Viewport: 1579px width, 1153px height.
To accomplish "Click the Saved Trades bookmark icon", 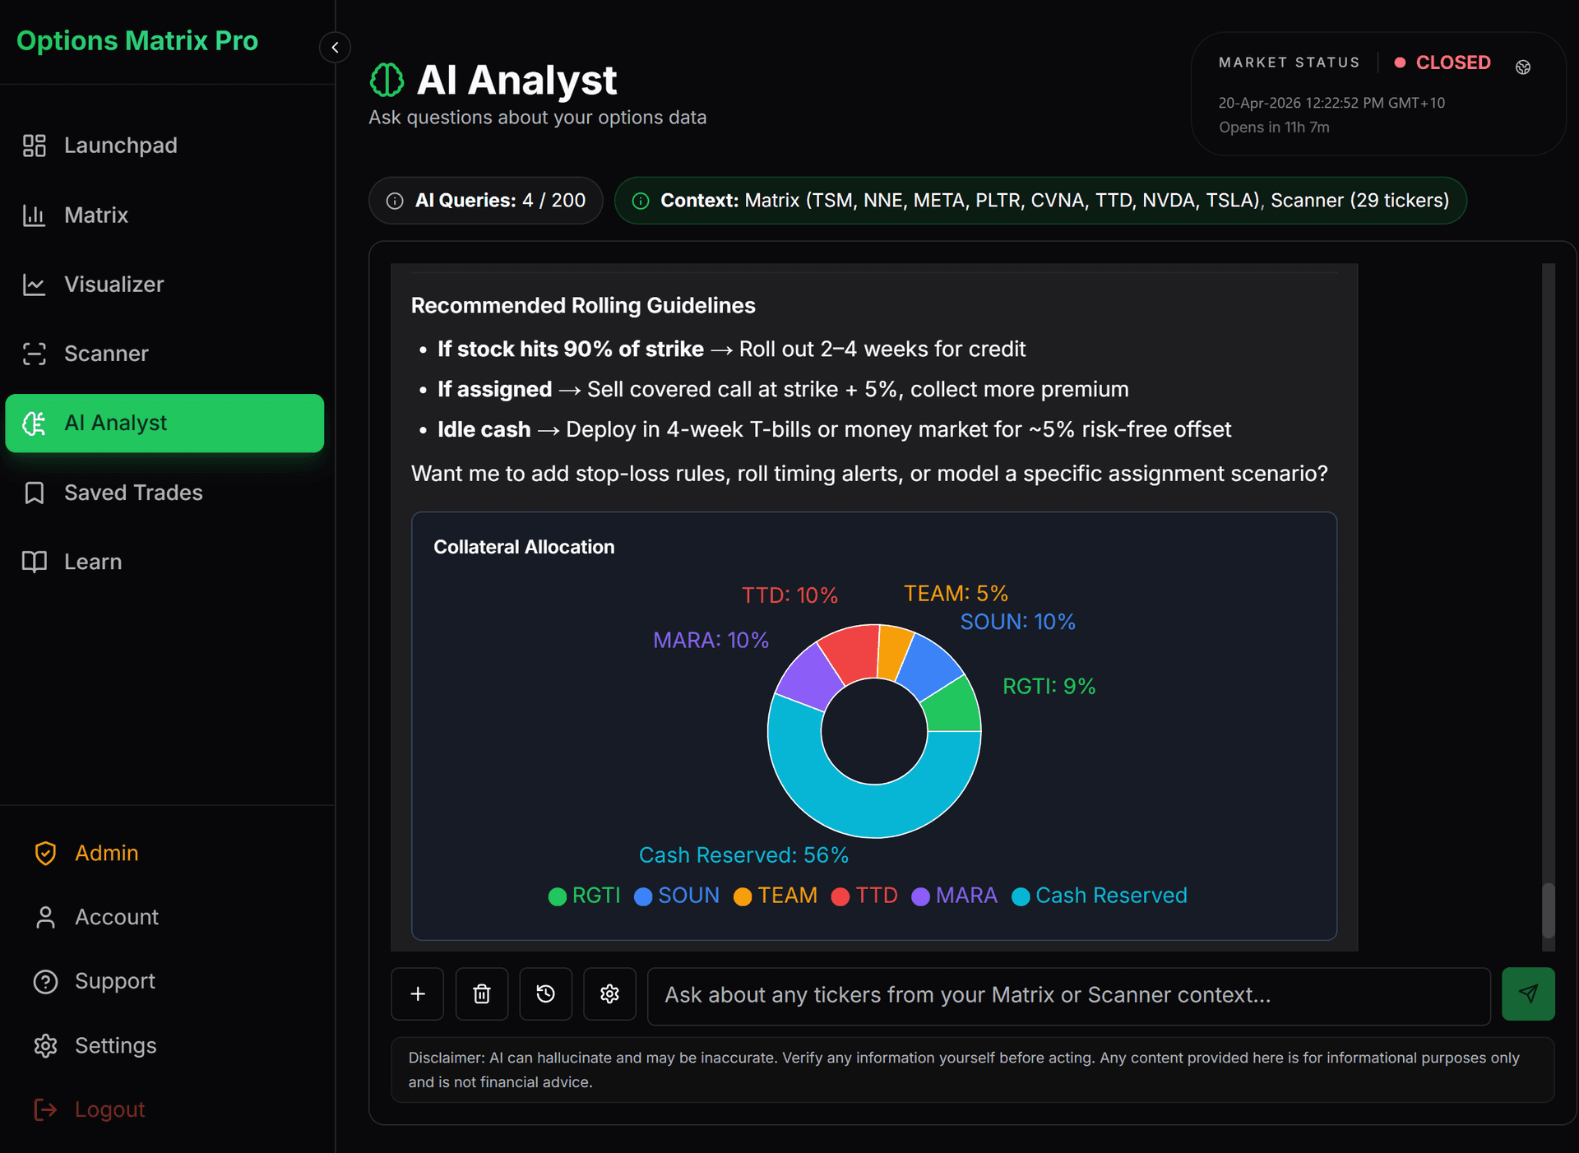I will pos(35,493).
